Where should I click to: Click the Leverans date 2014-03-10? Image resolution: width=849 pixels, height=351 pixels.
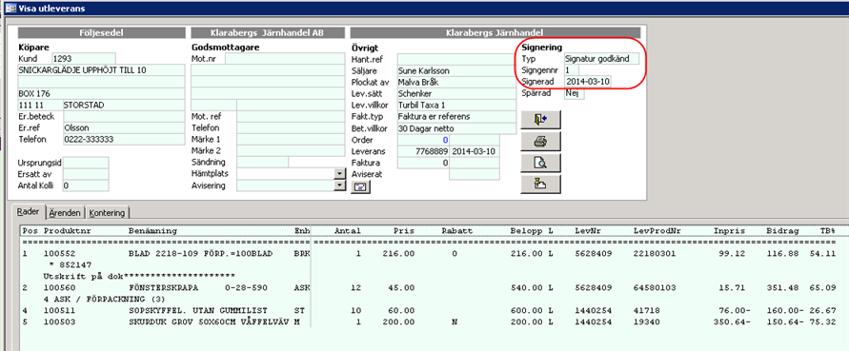click(475, 151)
